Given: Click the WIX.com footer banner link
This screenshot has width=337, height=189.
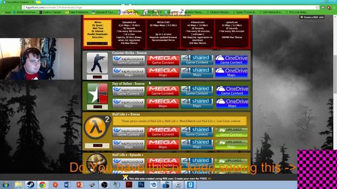Looking at the screenshot, I should point(167,178).
